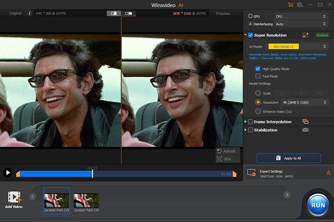The image size is (334, 222).
Task: Click the timeline start trim marker
Action: pyautogui.click(x=18, y=174)
